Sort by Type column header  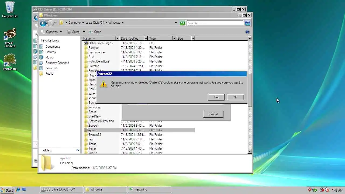160,39
